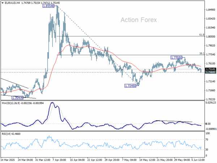Select the 1.77050 price label
The image size is (217, 163).
pos(176,58)
